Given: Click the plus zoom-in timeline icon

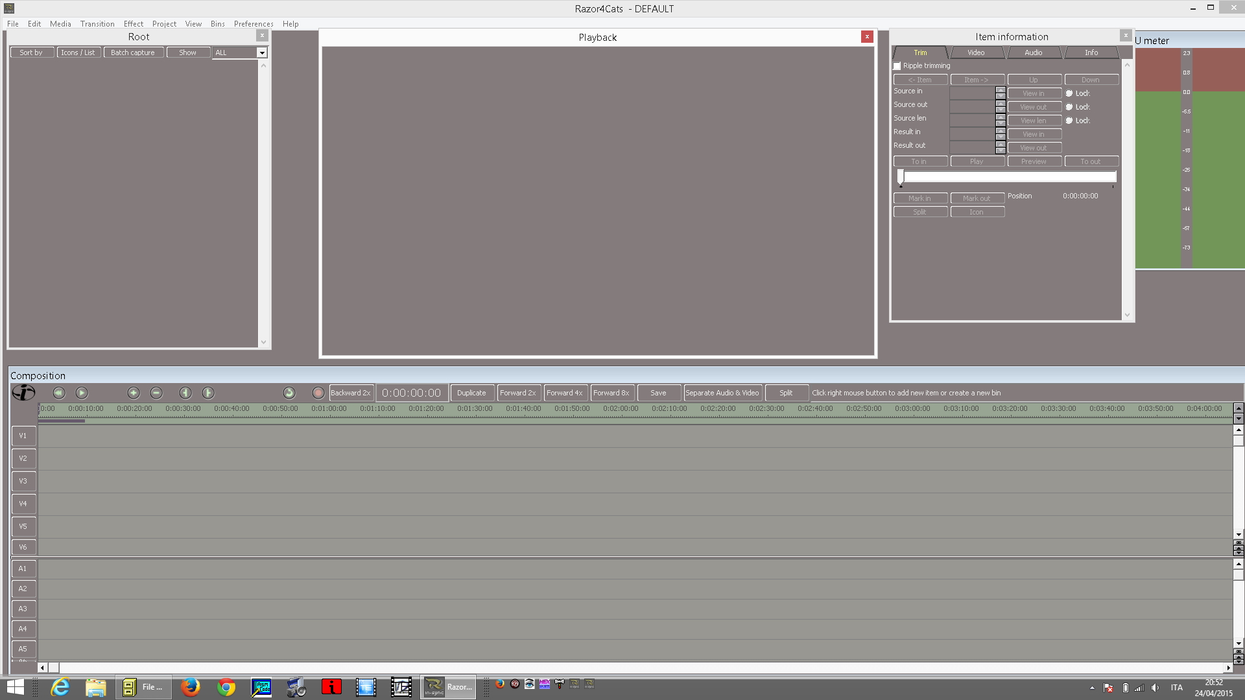Looking at the screenshot, I should tap(134, 393).
